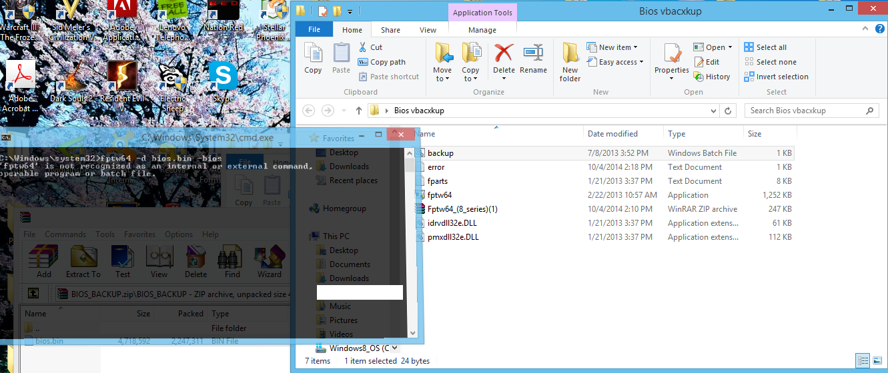Select the fparts text document
This screenshot has height=373, width=888.
(604, 181)
